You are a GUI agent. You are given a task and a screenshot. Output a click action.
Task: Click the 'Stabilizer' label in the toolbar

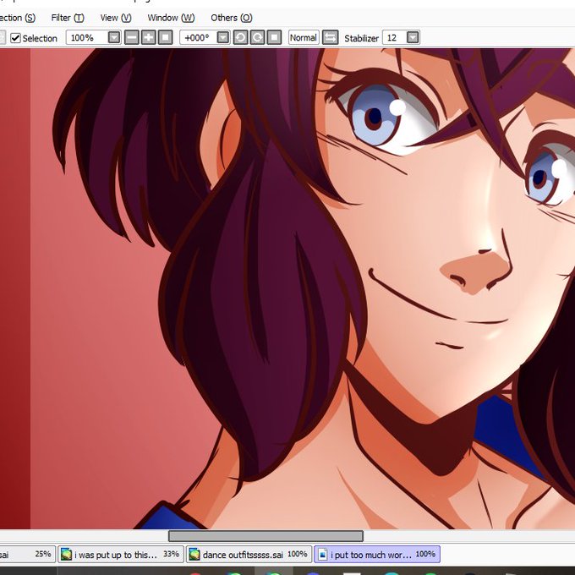pos(361,38)
